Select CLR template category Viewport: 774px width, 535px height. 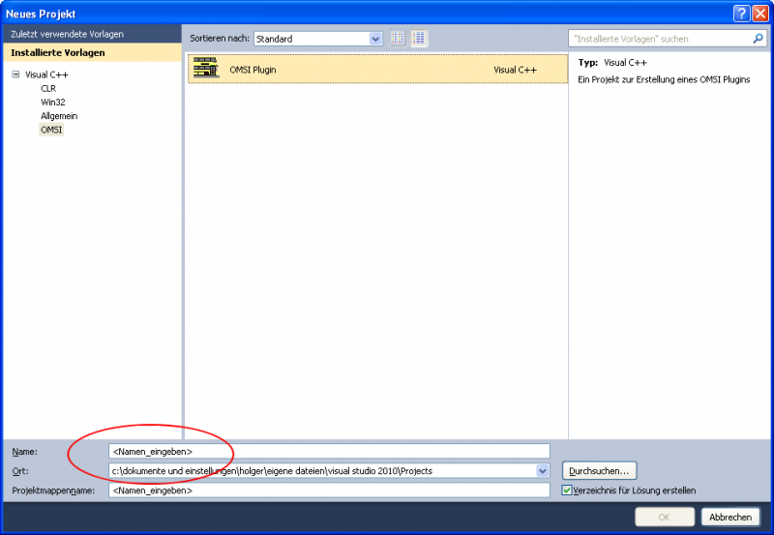(x=48, y=88)
